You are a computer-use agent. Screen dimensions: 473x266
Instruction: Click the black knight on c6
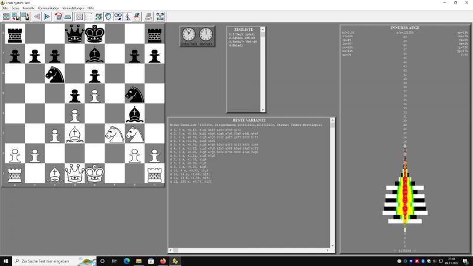pos(54,73)
